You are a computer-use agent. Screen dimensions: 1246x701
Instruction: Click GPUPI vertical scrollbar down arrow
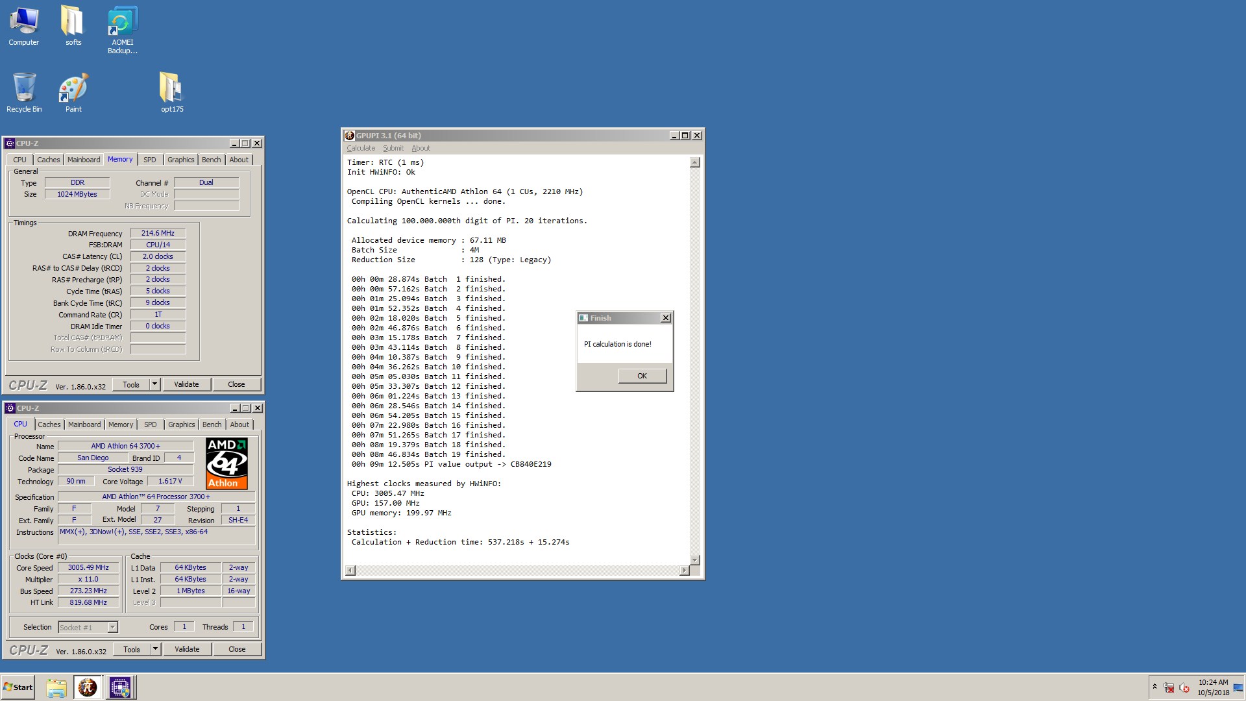tap(695, 560)
